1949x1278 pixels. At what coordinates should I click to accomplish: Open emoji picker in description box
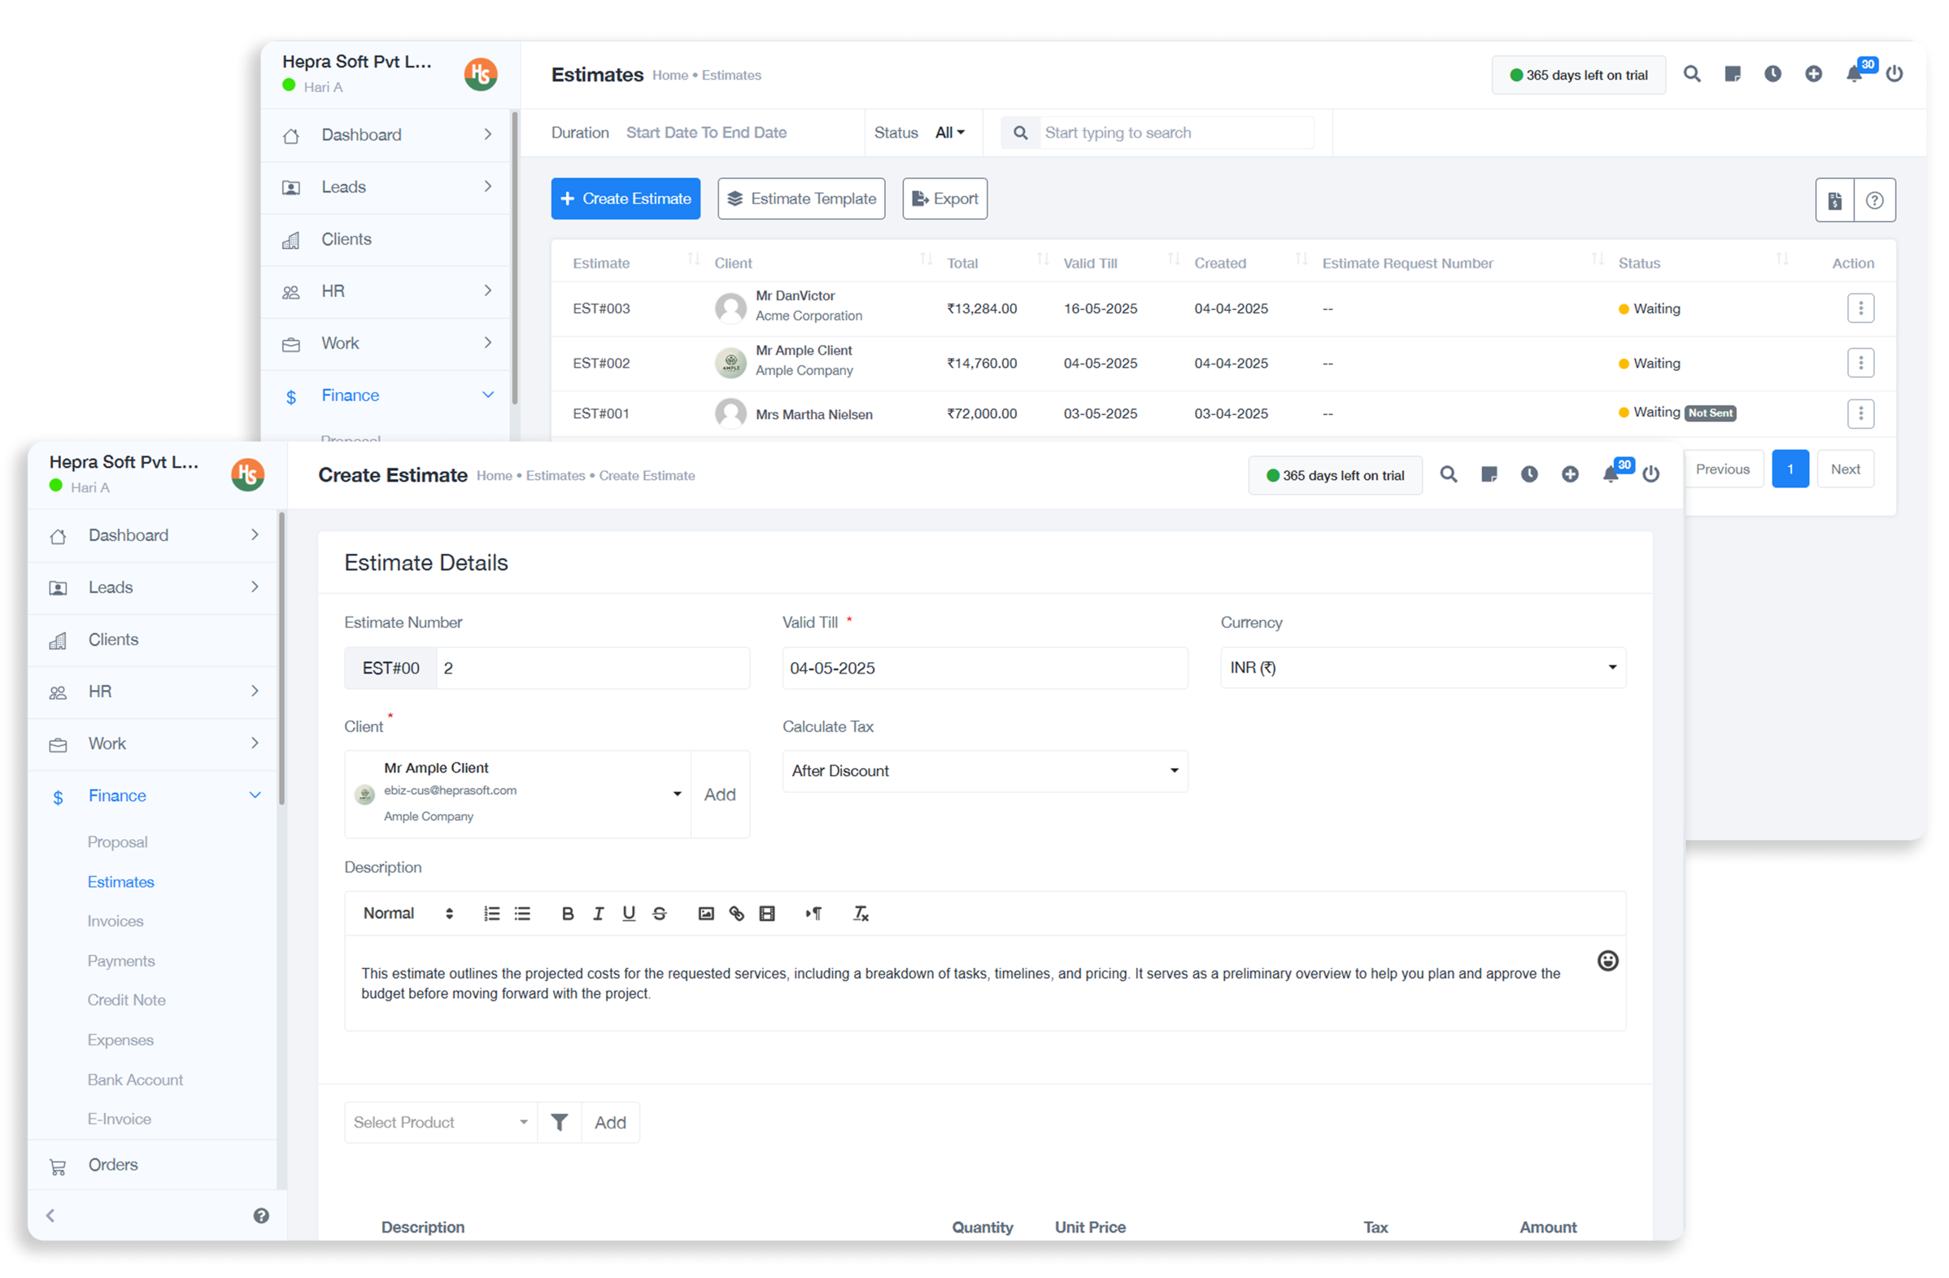tap(1607, 962)
